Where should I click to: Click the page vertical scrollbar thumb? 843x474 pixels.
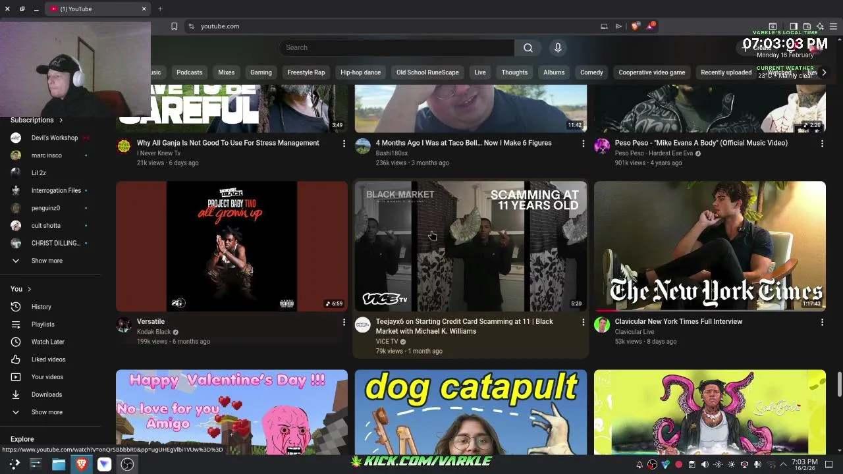coord(839,384)
